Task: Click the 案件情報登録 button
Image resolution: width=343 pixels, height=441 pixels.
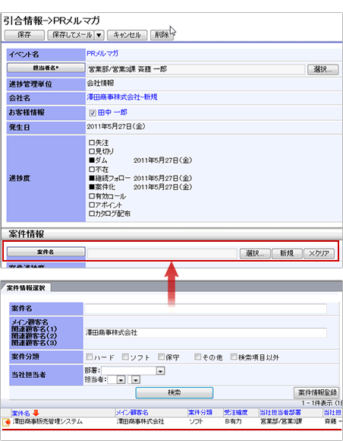Action: (316, 392)
